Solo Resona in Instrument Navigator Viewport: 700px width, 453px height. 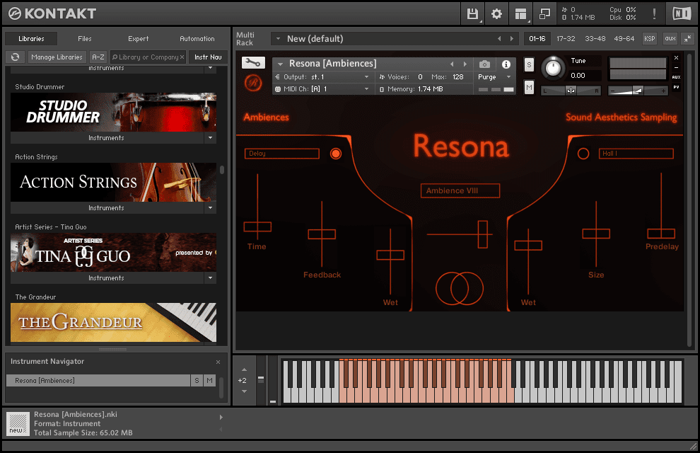[197, 381]
